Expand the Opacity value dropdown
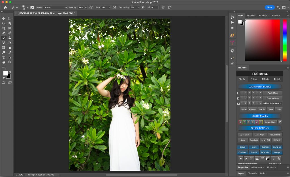Viewport: 290px width, 177px height. [86, 7]
